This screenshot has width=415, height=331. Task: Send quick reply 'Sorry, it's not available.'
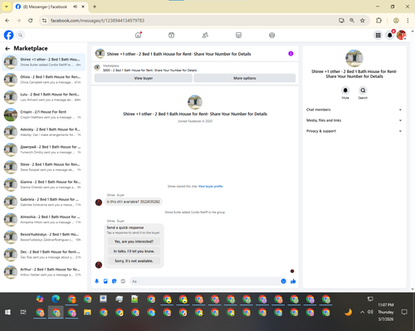coord(134,260)
